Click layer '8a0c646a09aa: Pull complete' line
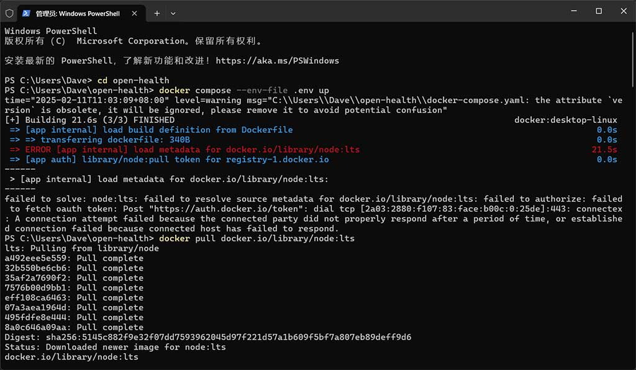This screenshot has height=370, width=636. pyautogui.click(x=75, y=327)
